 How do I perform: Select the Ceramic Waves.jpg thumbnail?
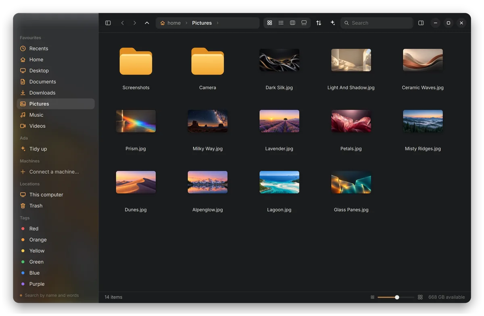click(423, 60)
